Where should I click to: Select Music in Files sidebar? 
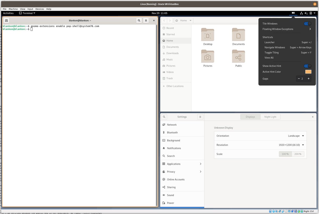pos(175,59)
